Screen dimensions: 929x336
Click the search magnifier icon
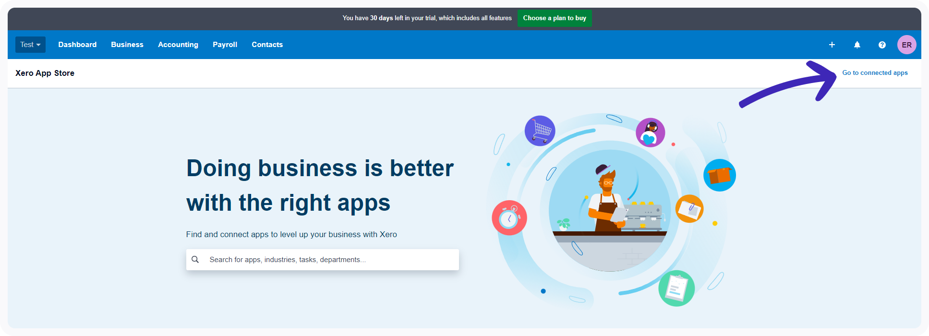point(195,260)
